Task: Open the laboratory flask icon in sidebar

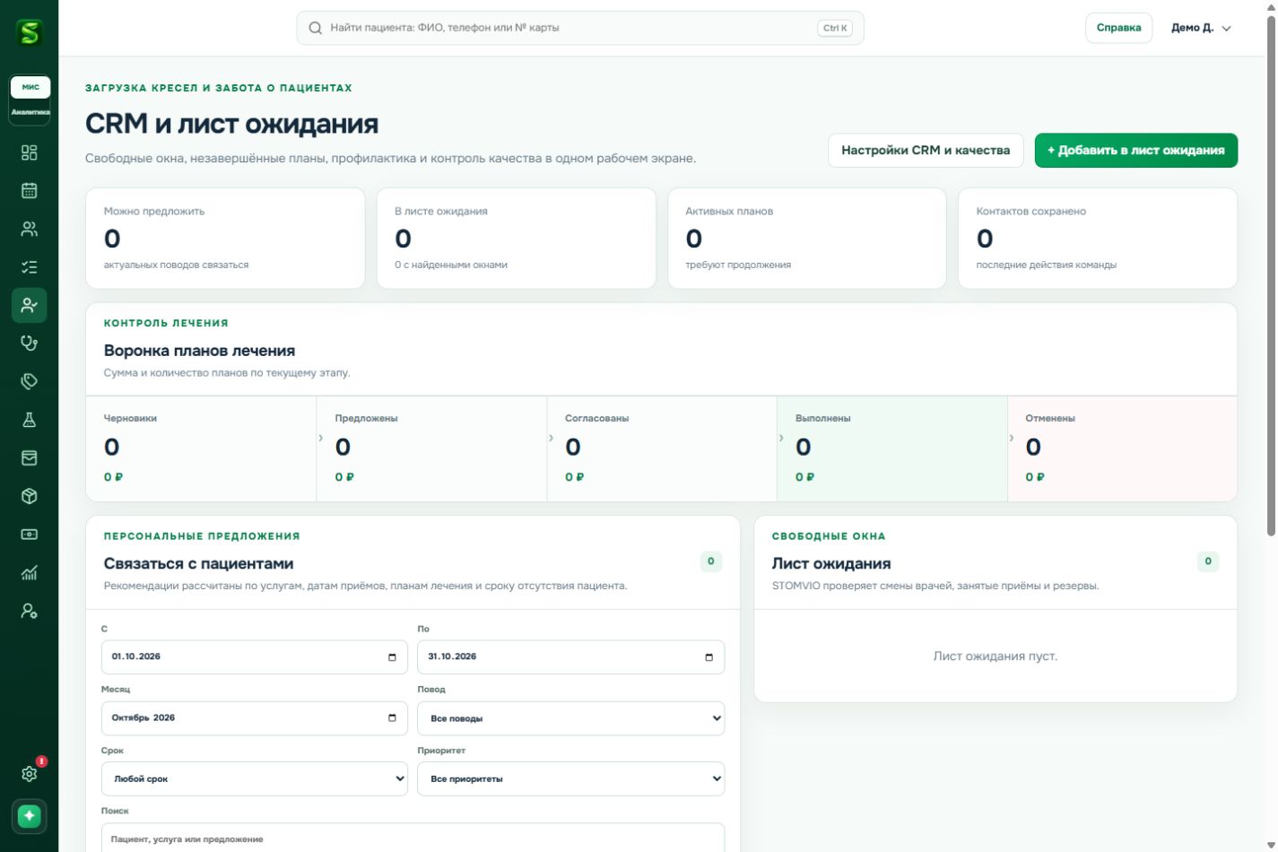Action: [30, 420]
